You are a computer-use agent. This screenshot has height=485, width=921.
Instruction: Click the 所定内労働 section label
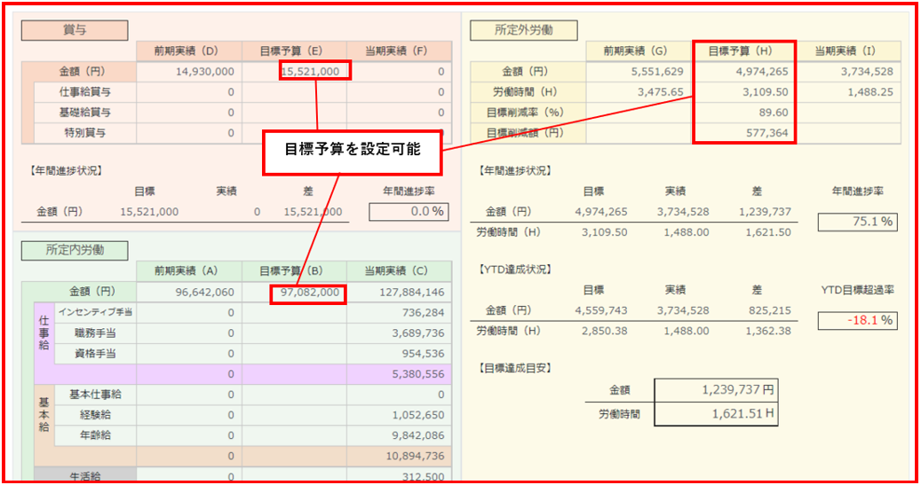(75, 251)
